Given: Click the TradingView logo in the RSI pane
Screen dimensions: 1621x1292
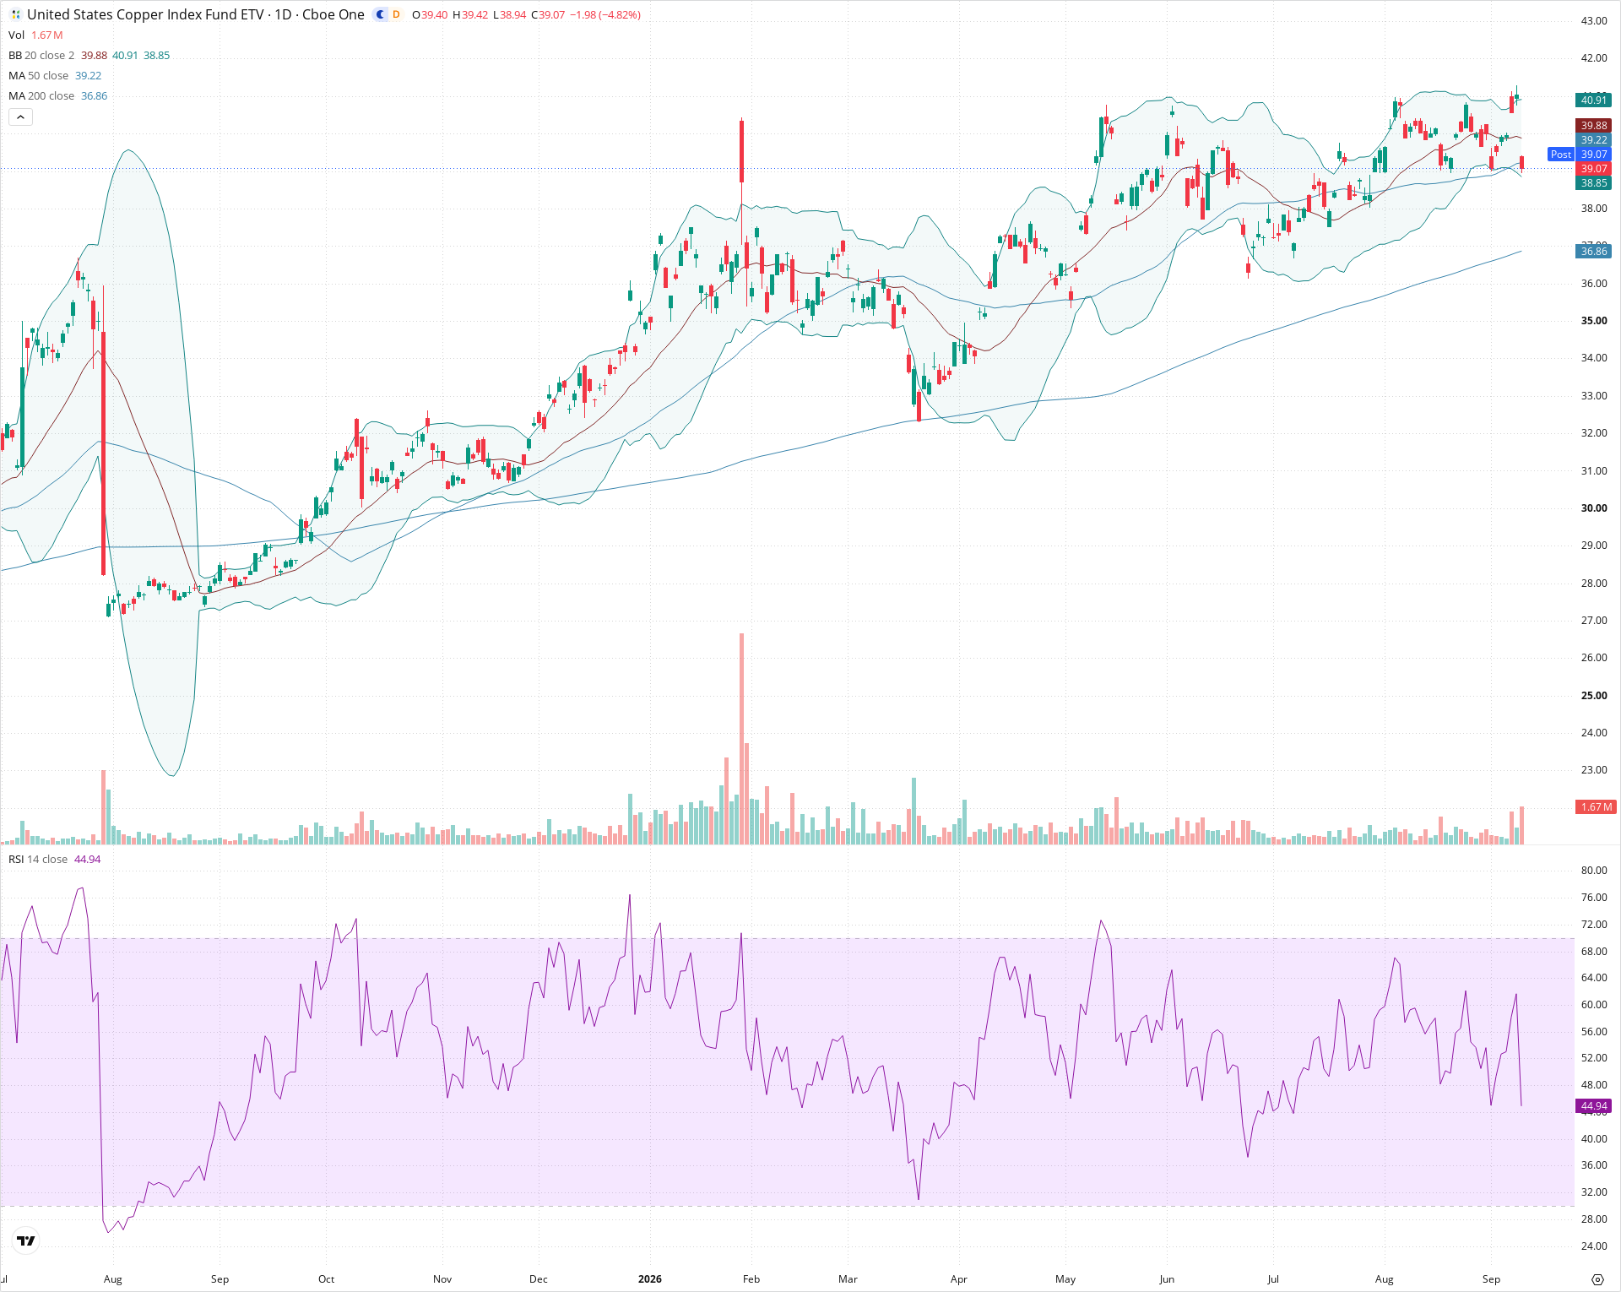Looking at the screenshot, I should pos(26,1240).
